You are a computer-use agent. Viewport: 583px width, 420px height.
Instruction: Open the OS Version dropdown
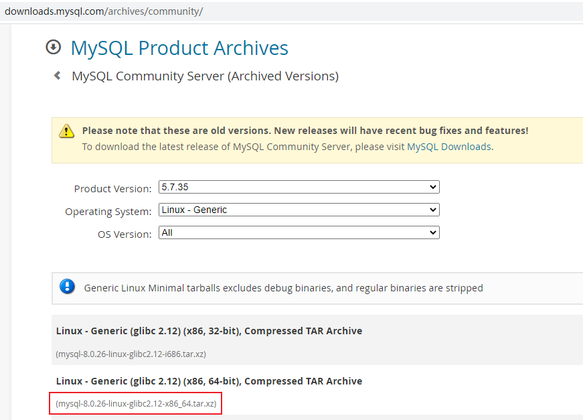click(299, 233)
